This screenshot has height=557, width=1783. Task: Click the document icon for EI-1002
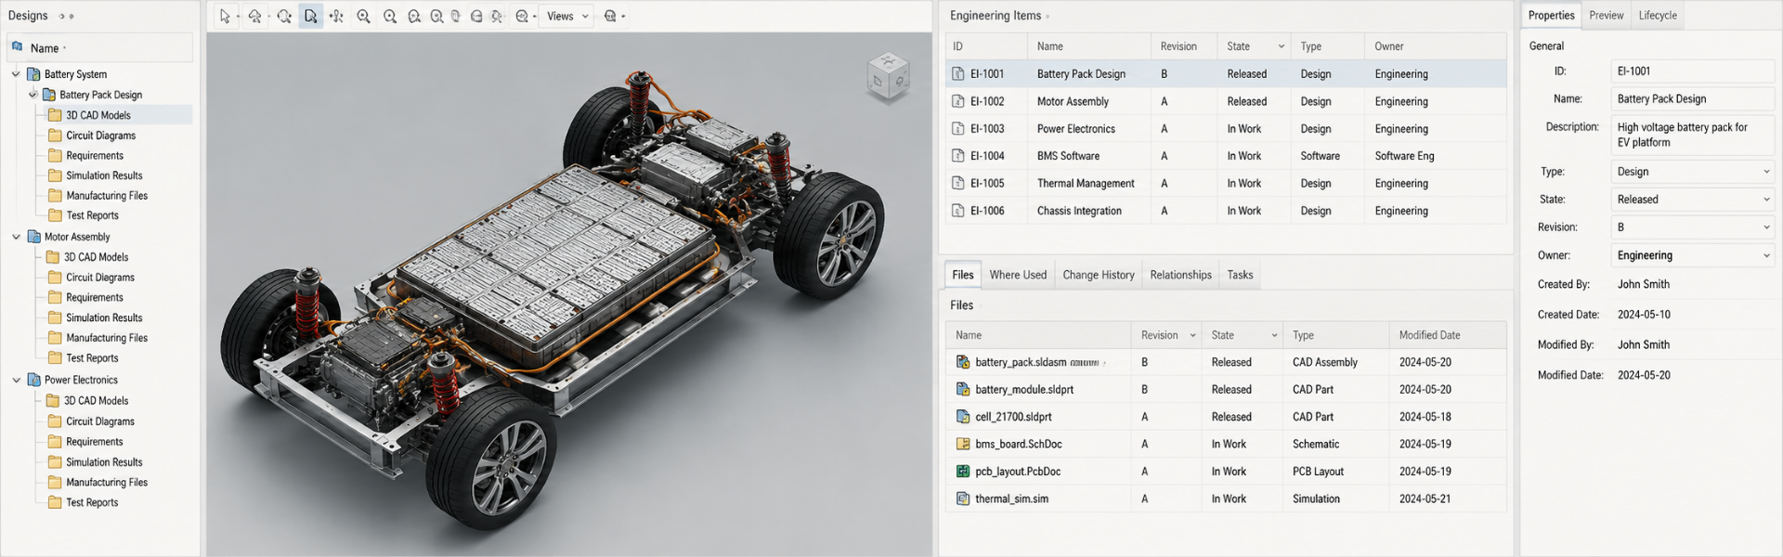[x=957, y=101]
